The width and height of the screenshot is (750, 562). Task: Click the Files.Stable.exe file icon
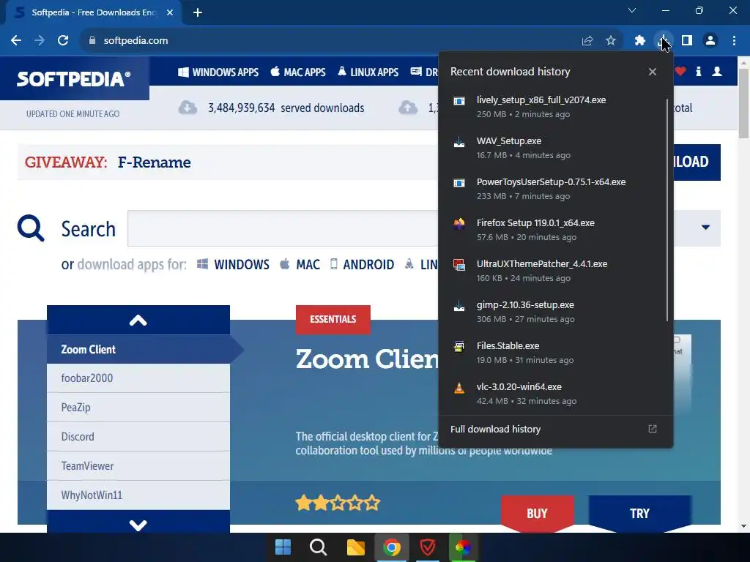coord(459,346)
